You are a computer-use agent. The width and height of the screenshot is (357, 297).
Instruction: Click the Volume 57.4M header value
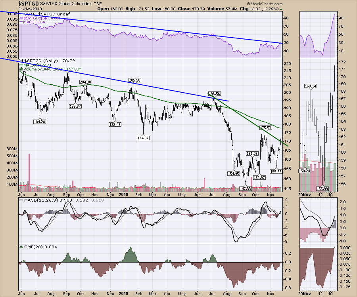coord(223,9)
